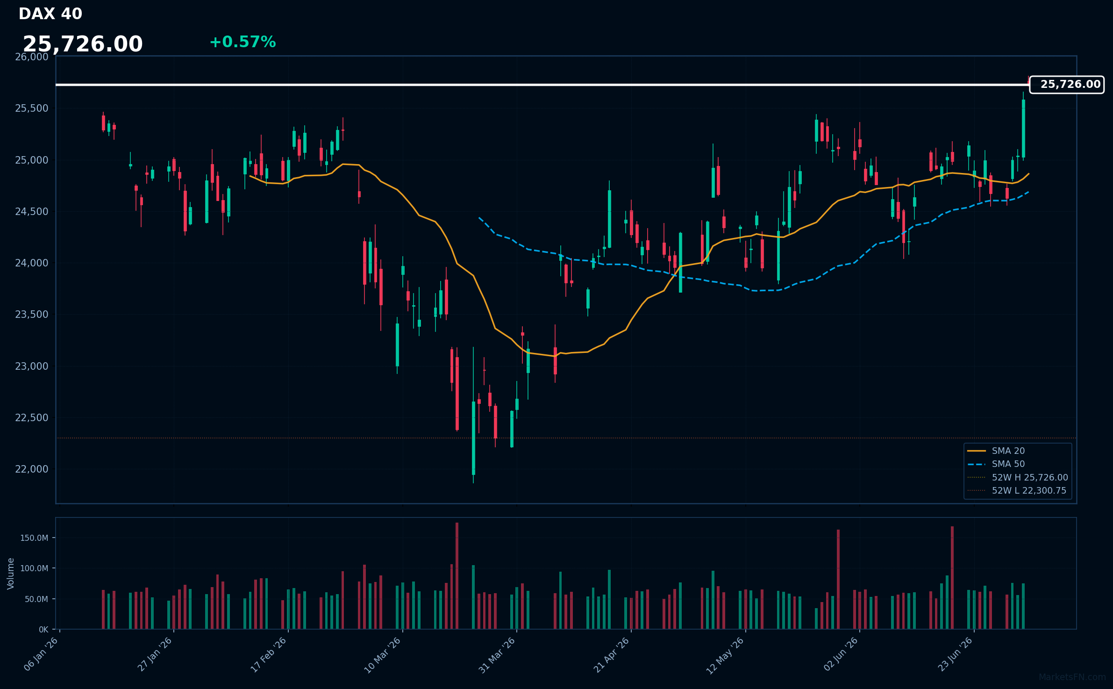
Task: Click the large 25,726.00 price headline
Action: pyautogui.click(x=83, y=44)
